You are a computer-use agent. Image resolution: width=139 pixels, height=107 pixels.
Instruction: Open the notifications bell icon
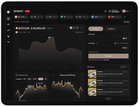pyautogui.click(x=105, y=11)
